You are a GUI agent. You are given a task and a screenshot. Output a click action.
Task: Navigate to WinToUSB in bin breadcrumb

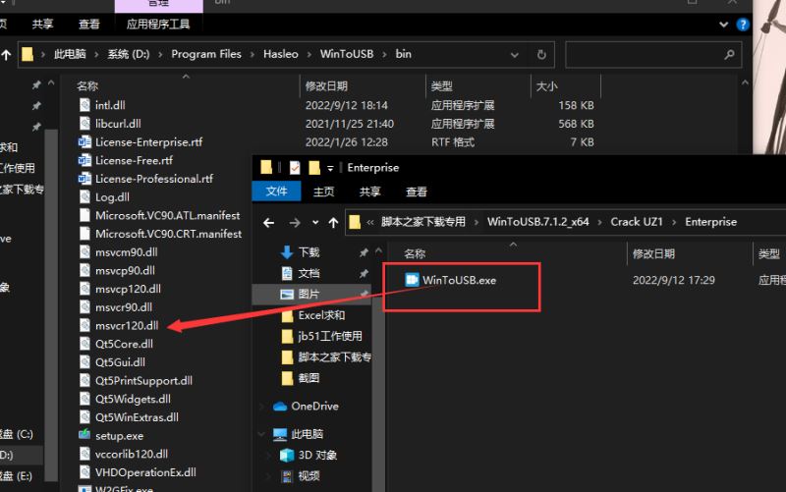click(347, 54)
